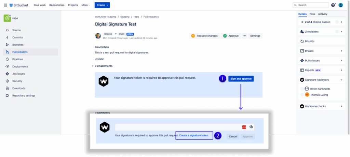Open Repository settings gear
The width and height of the screenshot is (350, 157).
tap(7, 96)
